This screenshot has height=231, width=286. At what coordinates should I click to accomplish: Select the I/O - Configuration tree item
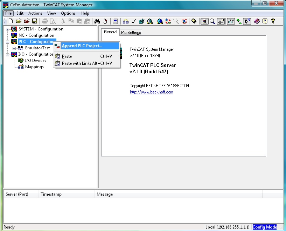36,54
